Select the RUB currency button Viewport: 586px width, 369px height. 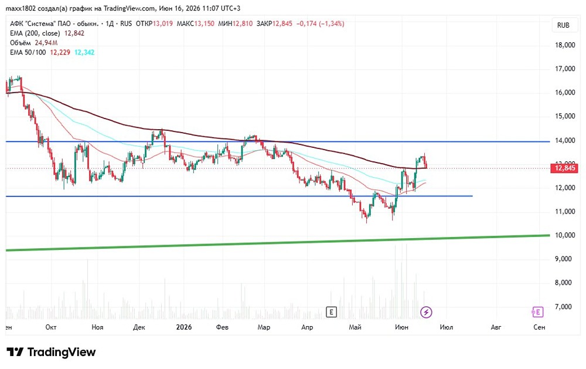click(563, 25)
